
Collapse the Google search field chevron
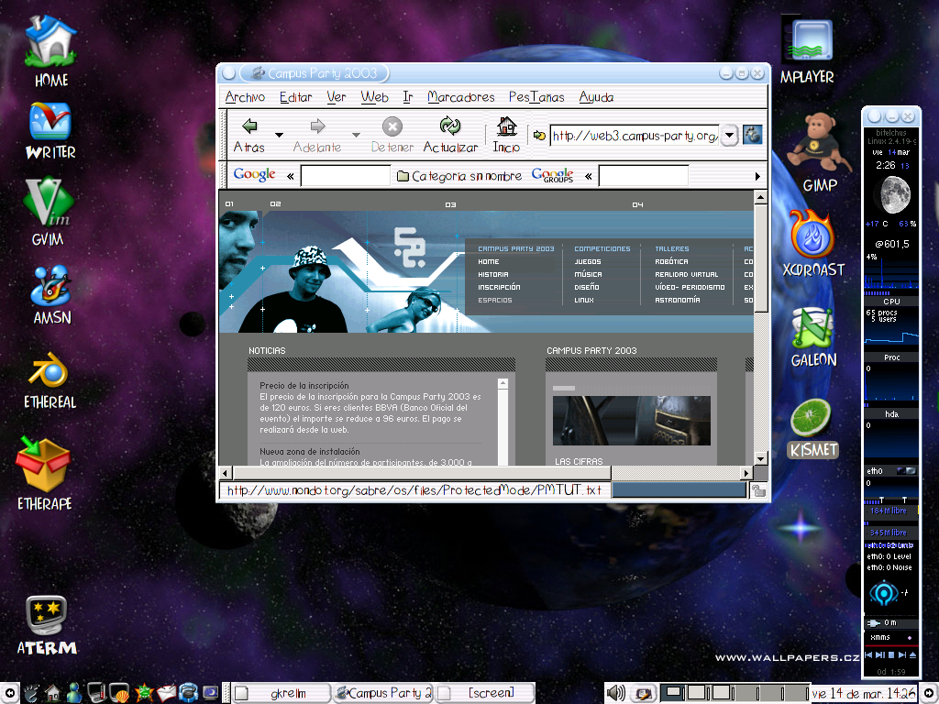coord(291,176)
